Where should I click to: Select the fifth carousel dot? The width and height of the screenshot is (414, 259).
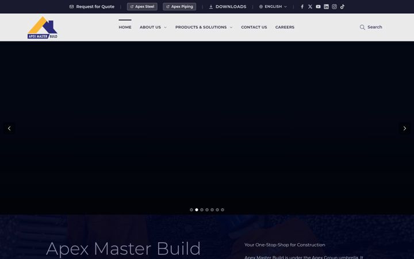212,210
